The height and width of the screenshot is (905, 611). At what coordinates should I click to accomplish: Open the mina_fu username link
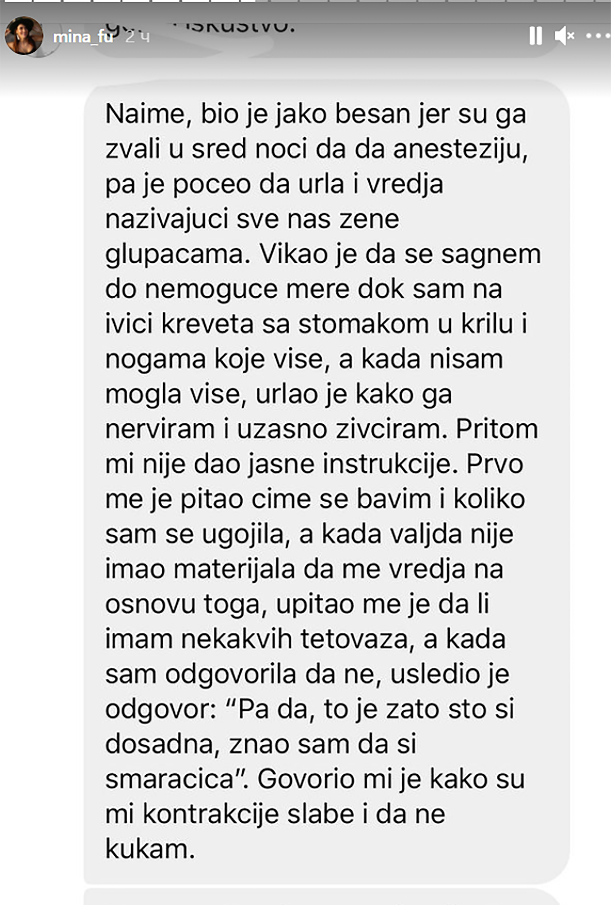point(83,37)
